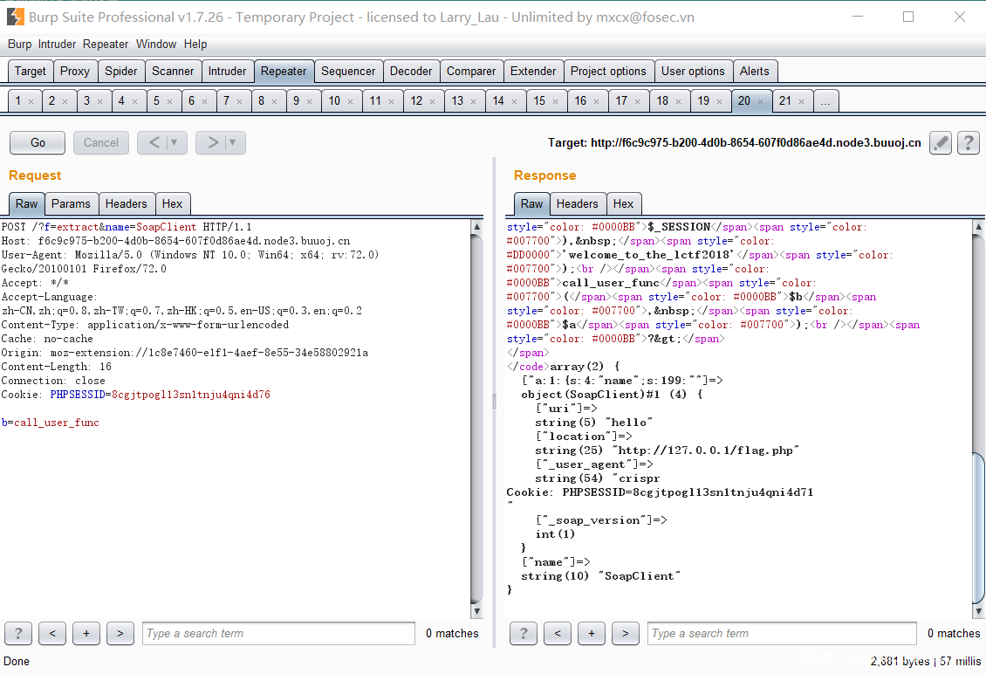The image size is (986, 674).
Task: Click the b=call_user_func request body text
Action: click(x=51, y=423)
